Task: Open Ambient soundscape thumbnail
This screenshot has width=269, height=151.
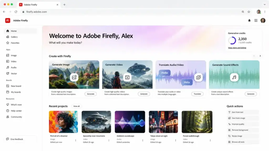Action: pyautogui.click(x=130, y=122)
